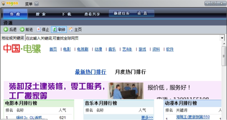Switch to the 下载 tab

[66, 14]
